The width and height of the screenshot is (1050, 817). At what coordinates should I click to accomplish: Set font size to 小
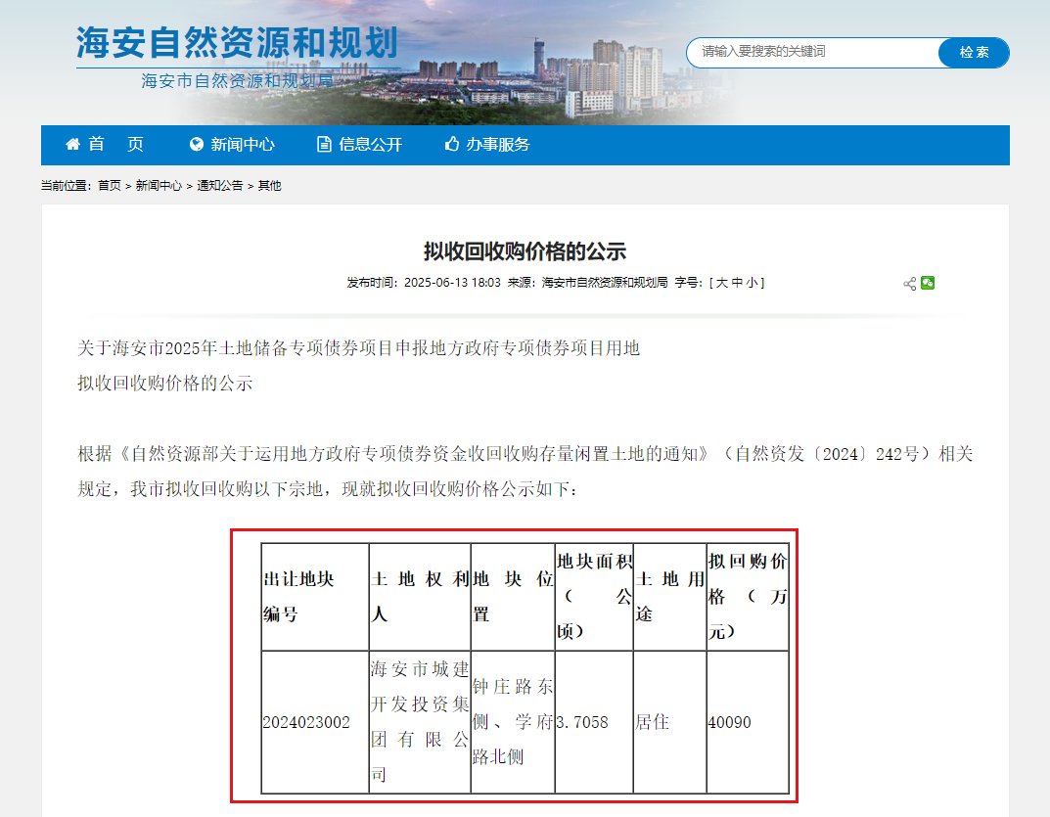pos(752,283)
